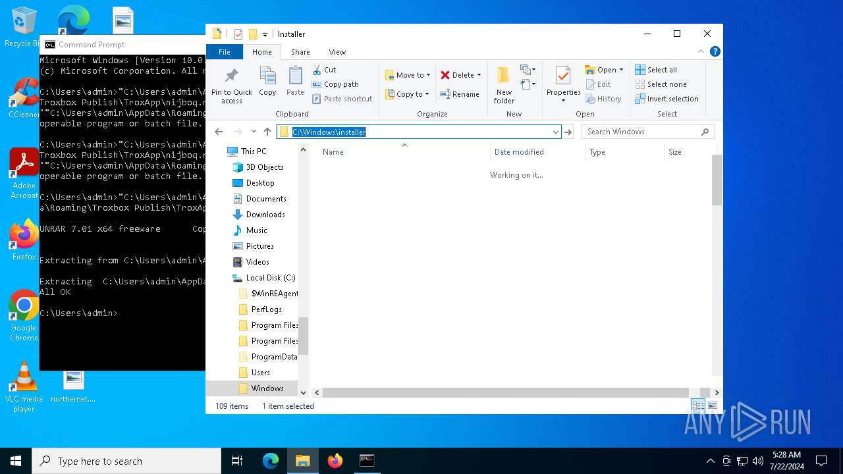The height and width of the screenshot is (474, 843).
Task: Select This PC in navigation pane
Action: tap(254, 151)
